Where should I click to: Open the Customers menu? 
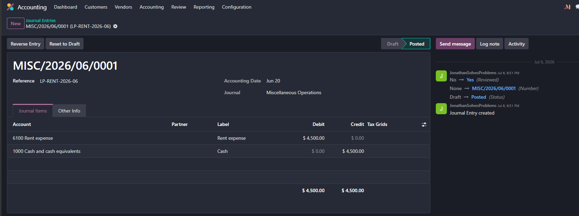(96, 7)
